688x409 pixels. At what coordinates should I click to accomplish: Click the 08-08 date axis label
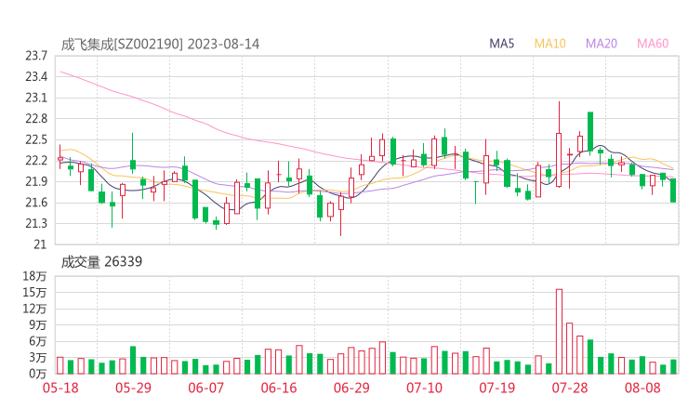[642, 388]
